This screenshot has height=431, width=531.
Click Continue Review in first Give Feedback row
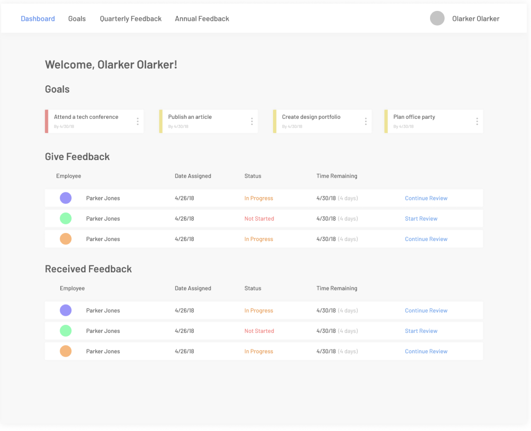coord(426,198)
